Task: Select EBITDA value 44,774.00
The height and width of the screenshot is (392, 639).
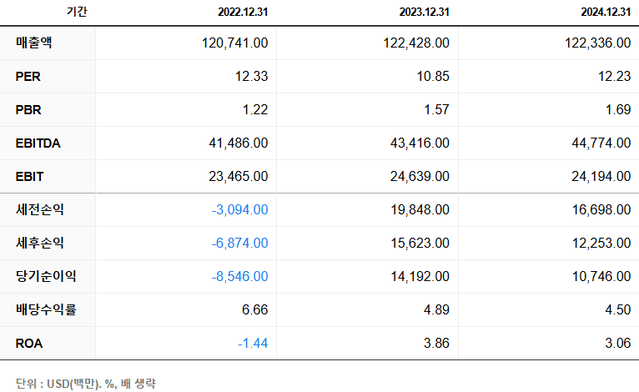Action: [601, 143]
